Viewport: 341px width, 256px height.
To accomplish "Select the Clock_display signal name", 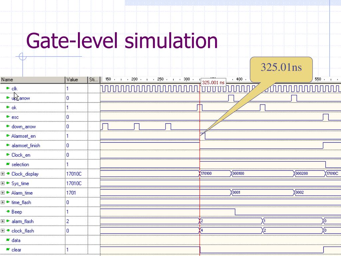I will (x=25, y=174).
